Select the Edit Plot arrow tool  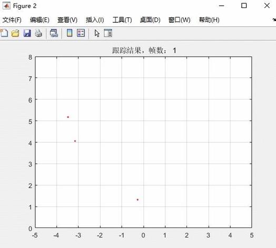pyautogui.click(x=97, y=33)
